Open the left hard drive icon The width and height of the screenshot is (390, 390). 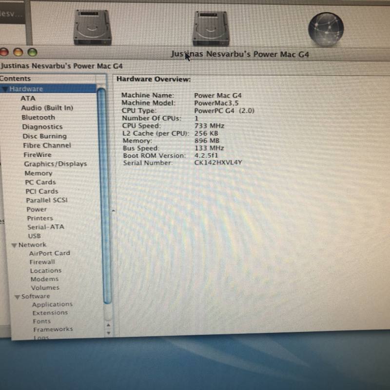pyautogui.click(x=93, y=27)
